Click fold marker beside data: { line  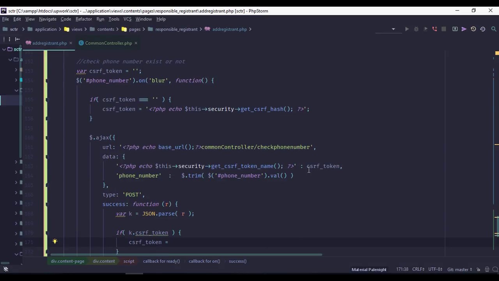tap(47, 157)
